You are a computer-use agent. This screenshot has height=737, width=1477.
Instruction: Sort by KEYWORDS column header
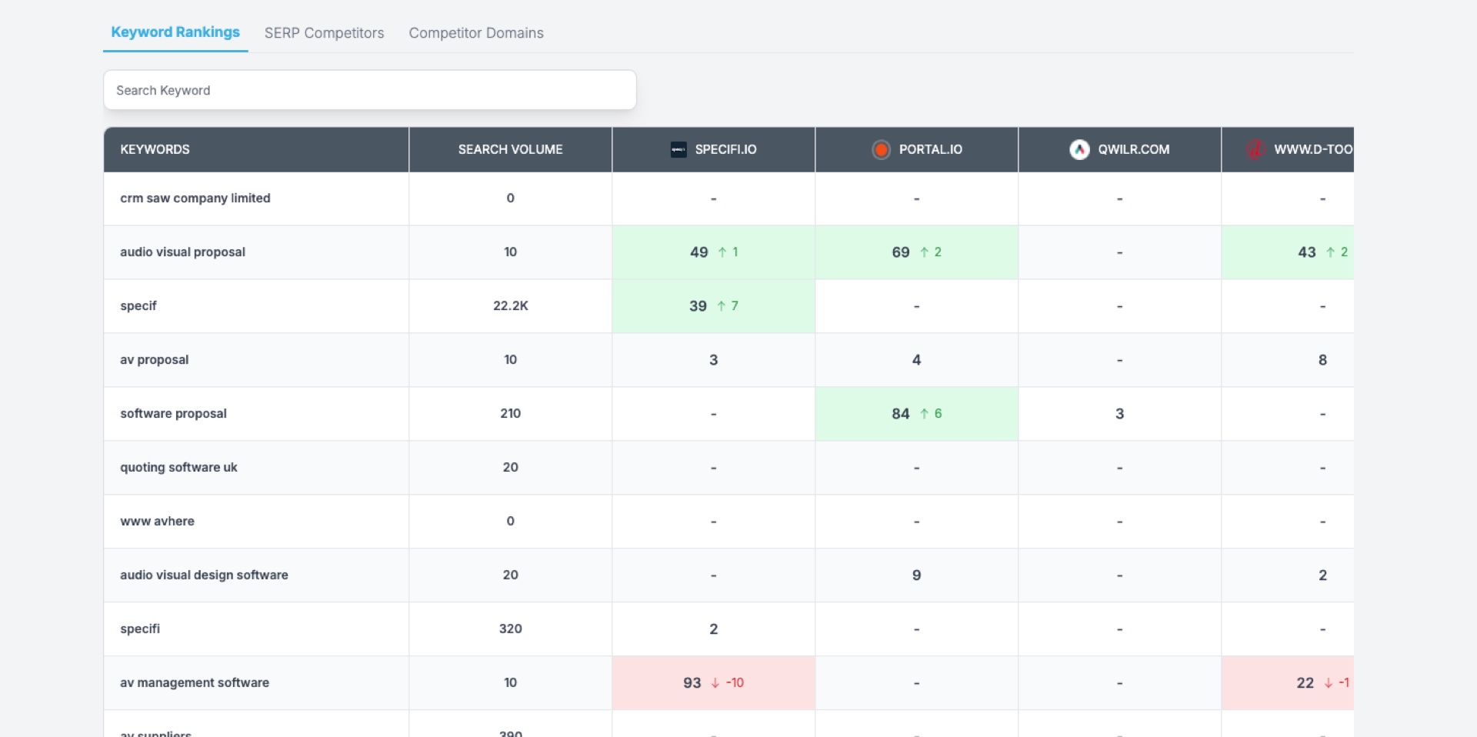point(155,149)
